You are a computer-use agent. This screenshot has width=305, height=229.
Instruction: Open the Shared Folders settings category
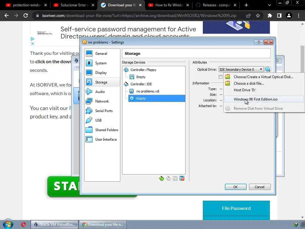click(102, 130)
